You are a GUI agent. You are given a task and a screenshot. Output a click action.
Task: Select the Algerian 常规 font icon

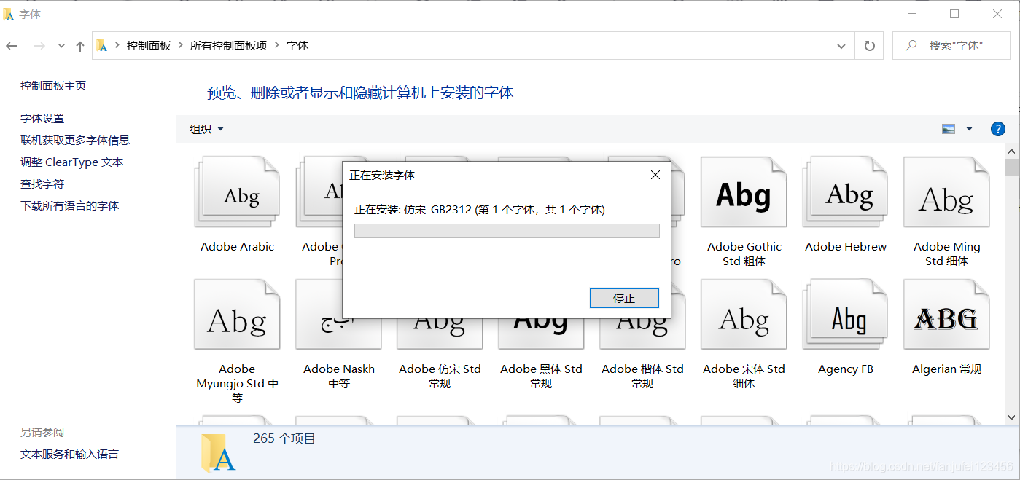coord(946,315)
